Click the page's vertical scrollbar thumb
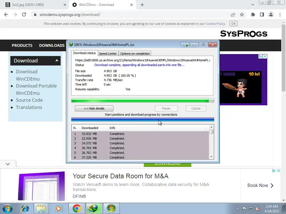286x214 pixels. click(283, 58)
